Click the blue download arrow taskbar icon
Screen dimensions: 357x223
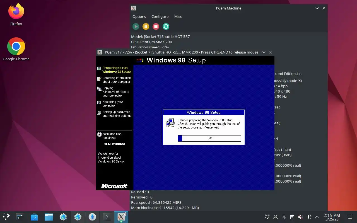(x=92, y=217)
